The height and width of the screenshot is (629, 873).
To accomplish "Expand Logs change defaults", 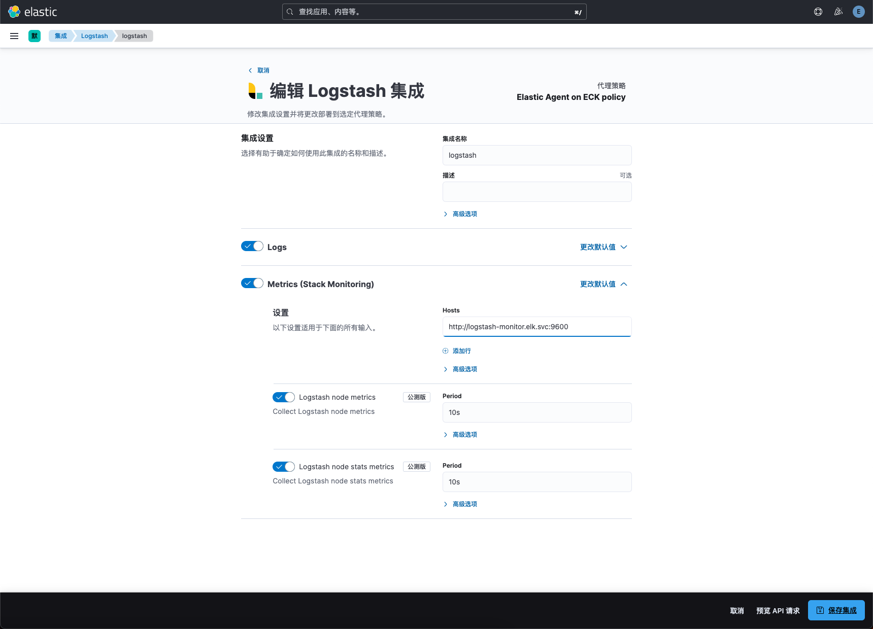I will pos(604,247).
